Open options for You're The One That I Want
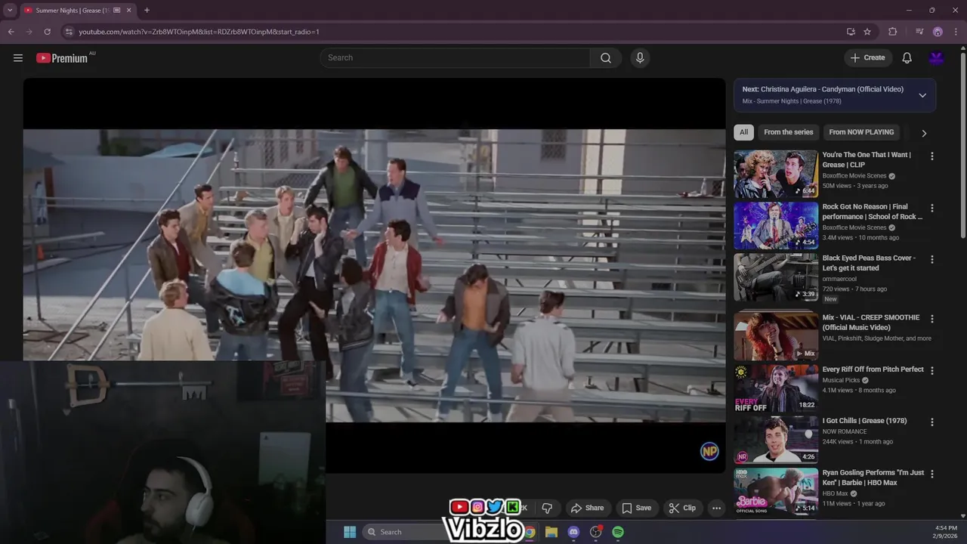967x544 pixels. (931, 156)
